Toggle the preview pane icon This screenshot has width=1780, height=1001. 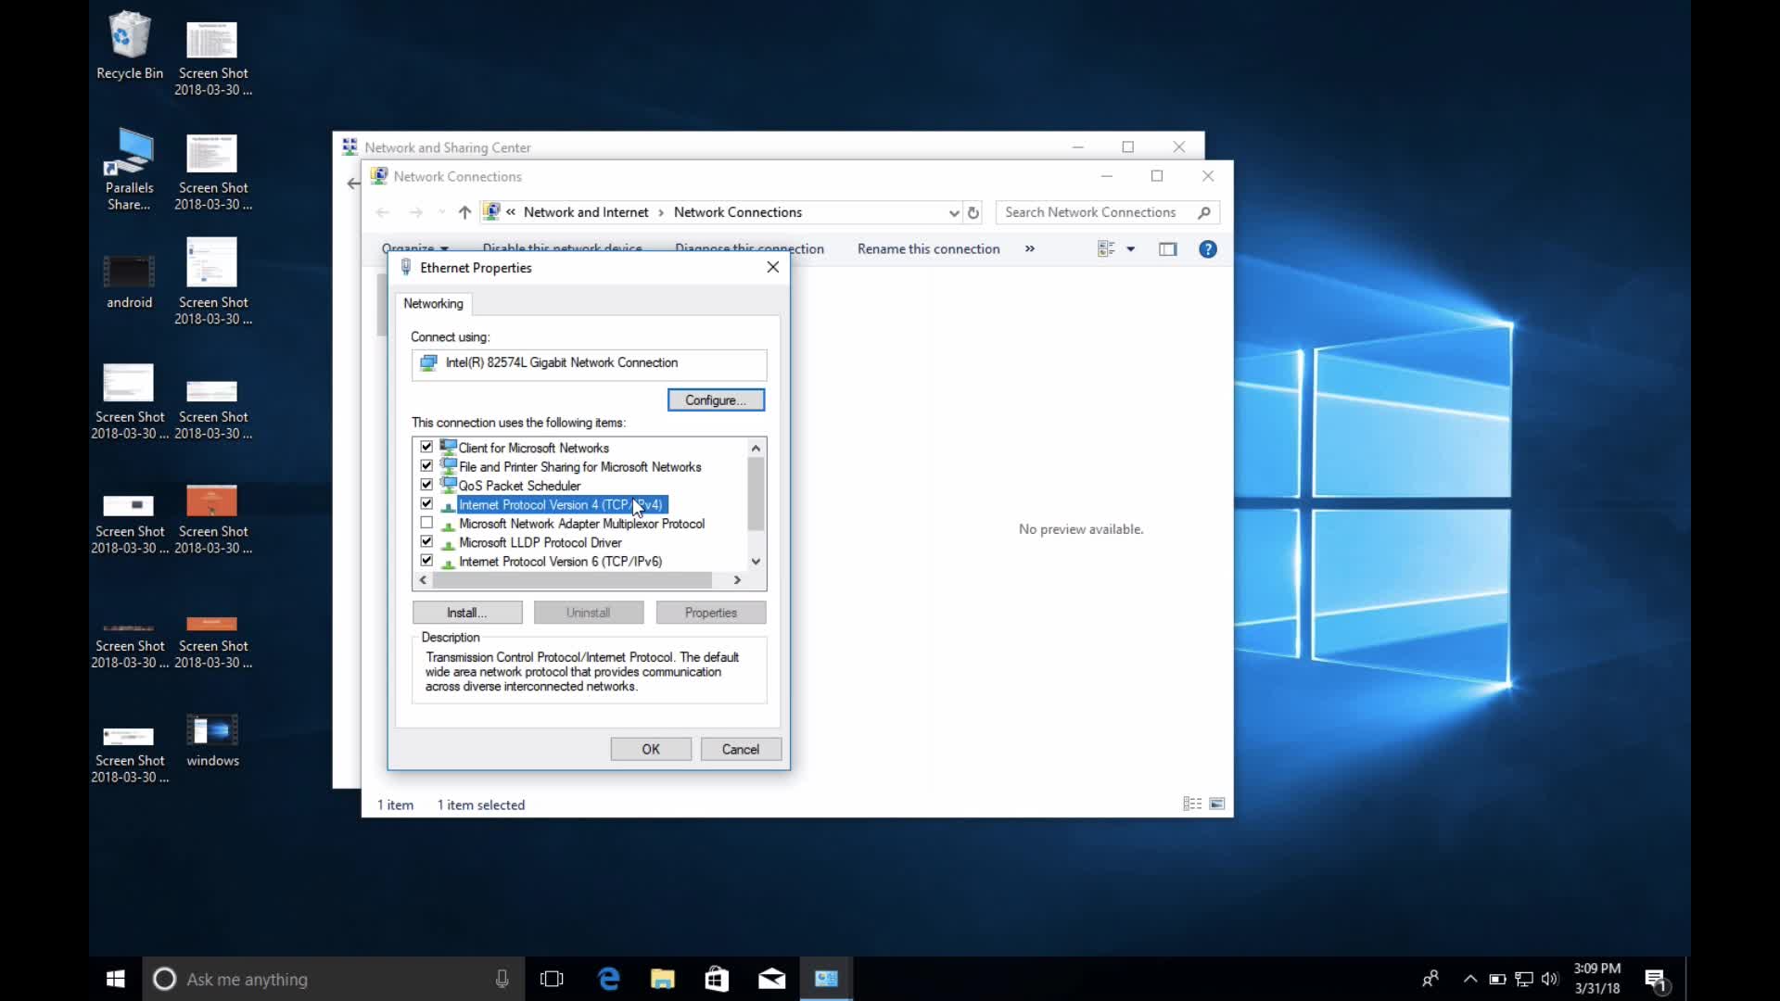pos(1167,249)
